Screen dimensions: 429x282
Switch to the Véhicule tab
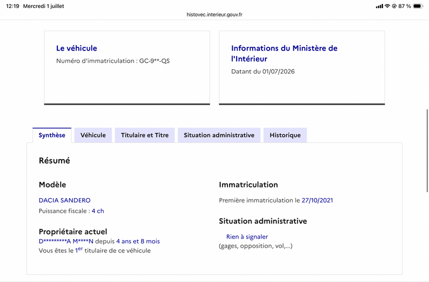click(x=93, y=135)
